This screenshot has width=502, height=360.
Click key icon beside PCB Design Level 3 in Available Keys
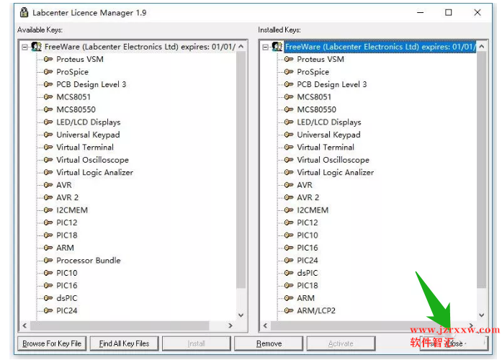click(48, 84)
